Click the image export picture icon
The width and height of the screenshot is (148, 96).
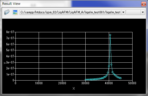coord(15,12)
